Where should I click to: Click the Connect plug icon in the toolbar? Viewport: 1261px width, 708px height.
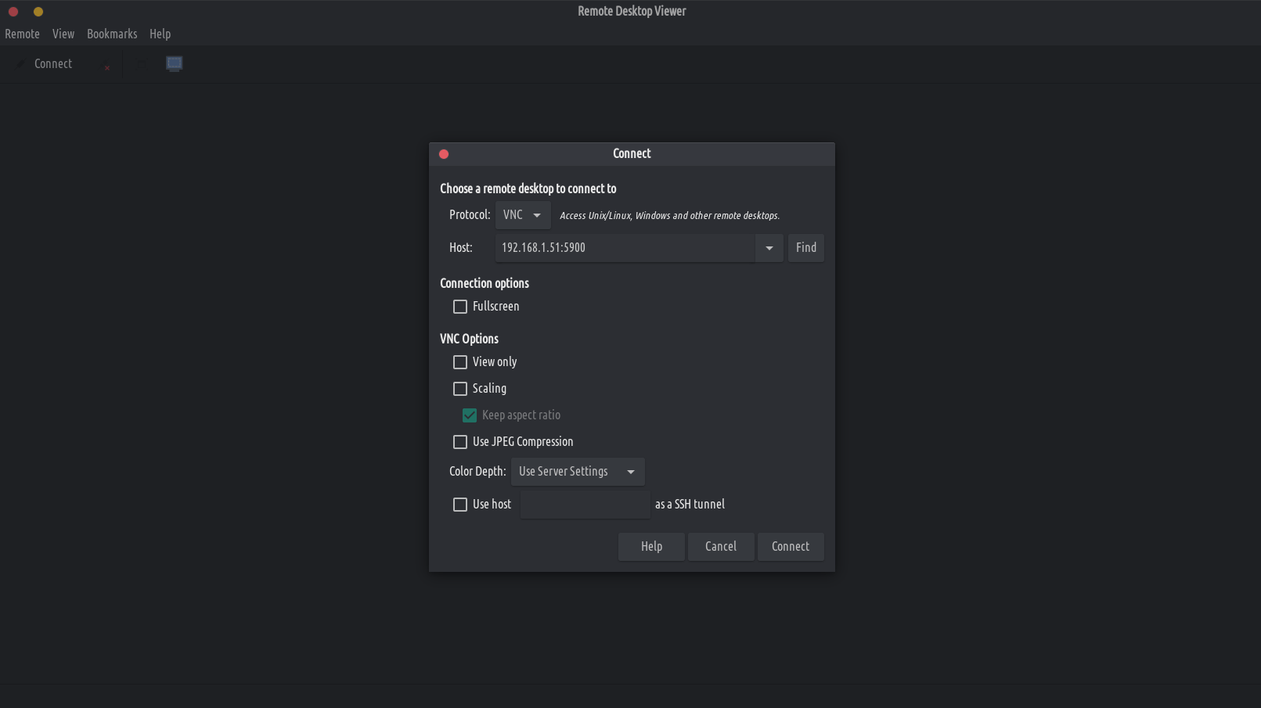(21, 64)
